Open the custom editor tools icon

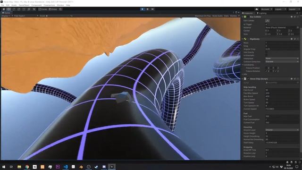[x=34, y=9]
